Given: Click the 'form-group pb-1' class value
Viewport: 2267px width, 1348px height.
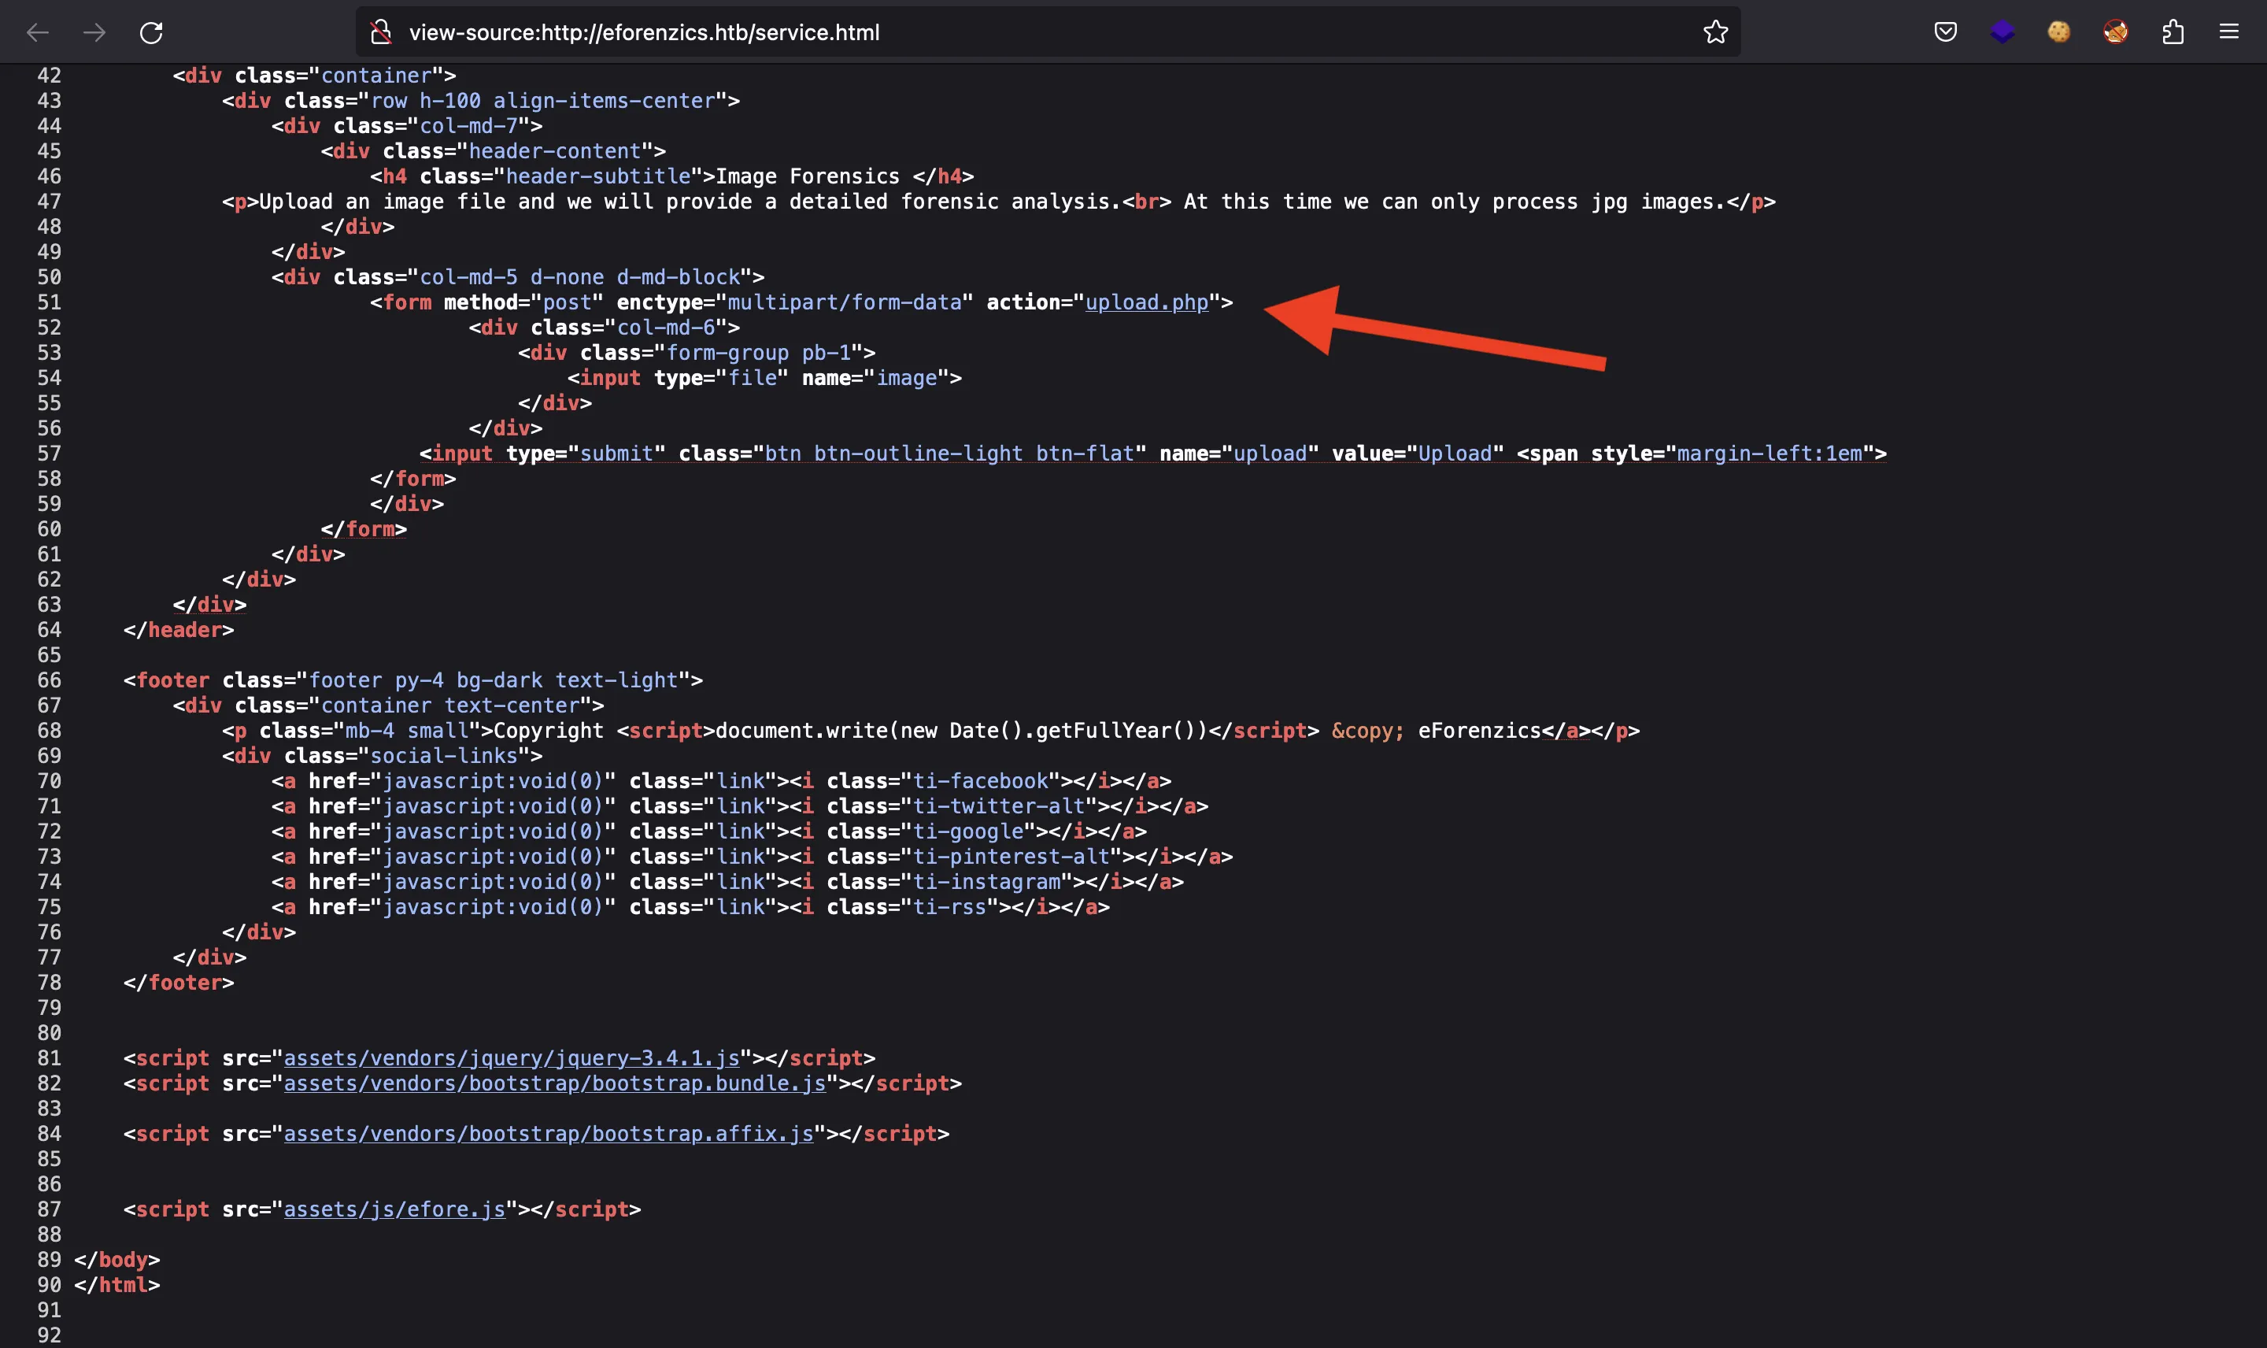Looking at the screenshot, I should 759,353.
